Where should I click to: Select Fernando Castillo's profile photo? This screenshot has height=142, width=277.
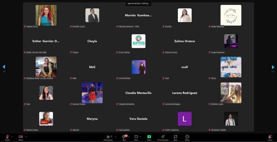231,119
